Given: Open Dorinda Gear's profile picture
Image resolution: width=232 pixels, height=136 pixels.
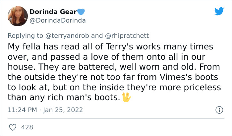Looking at the screenshot, I should click(x=17, y=16).
